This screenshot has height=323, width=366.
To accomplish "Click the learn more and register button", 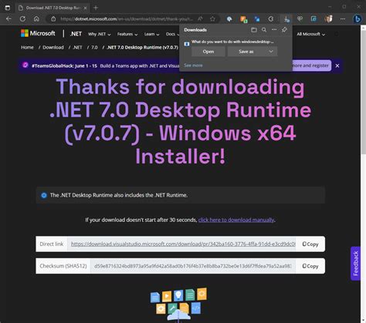I will tap(311, 66).
